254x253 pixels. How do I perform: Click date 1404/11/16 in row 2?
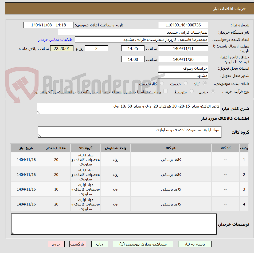pos(26,175)
